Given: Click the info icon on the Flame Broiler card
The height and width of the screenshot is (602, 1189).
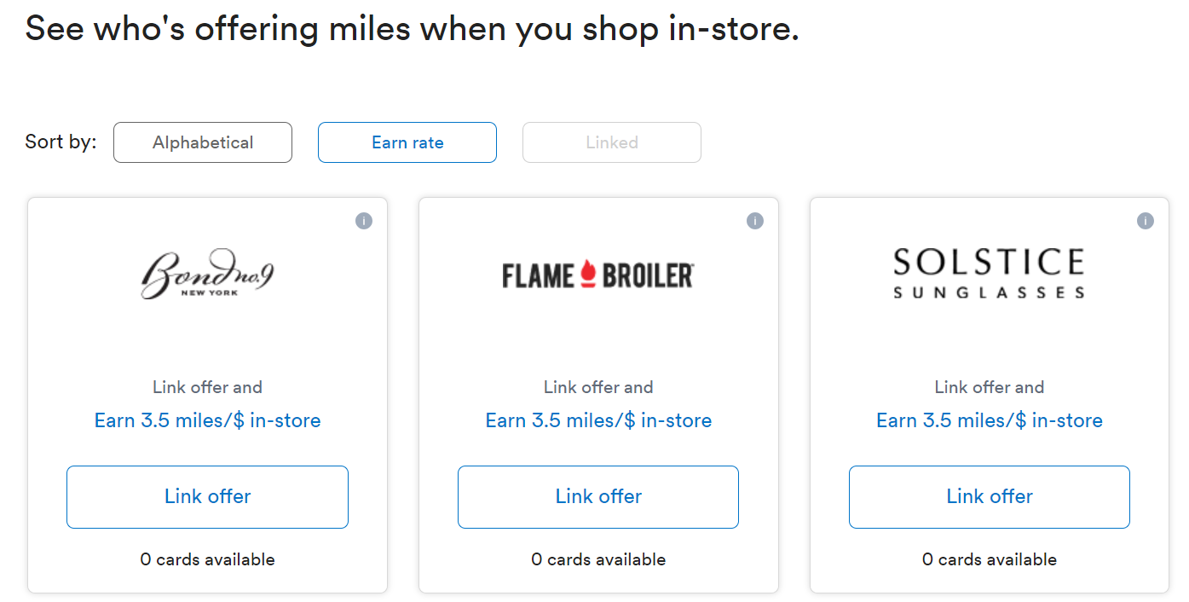Looking at the screenshot, I should (754, 220).
